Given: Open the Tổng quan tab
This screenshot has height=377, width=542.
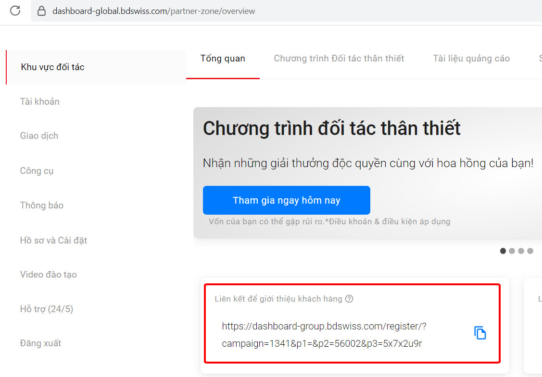Looking at the screenshot, I should coord(223,59).
